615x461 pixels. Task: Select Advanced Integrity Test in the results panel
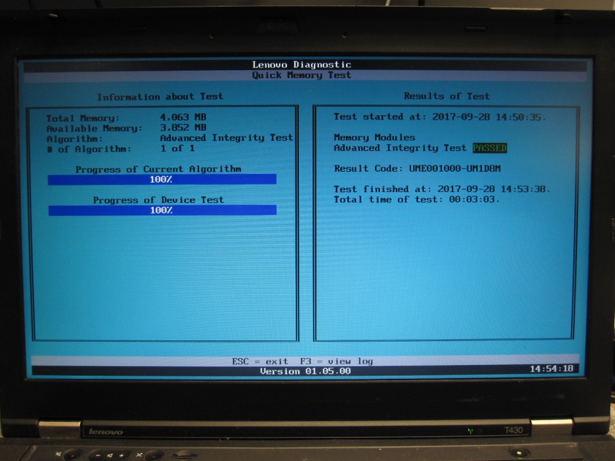400,148
